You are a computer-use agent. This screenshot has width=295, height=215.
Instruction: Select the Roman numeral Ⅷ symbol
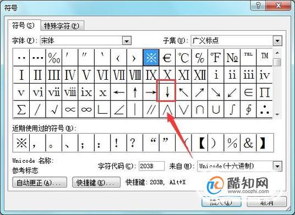(x=135, y=75)
